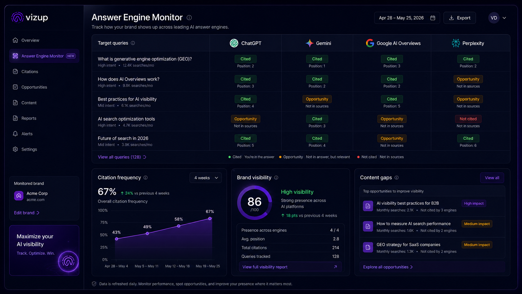Click the info icon next to Brand visibility
This screenshot has height=294, width=522.
pyautogui.click(x=276, y=177)
